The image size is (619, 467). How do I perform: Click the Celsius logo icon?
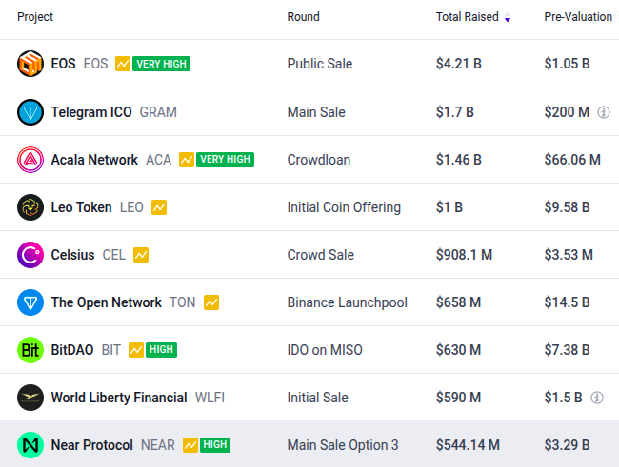point(30,255)
